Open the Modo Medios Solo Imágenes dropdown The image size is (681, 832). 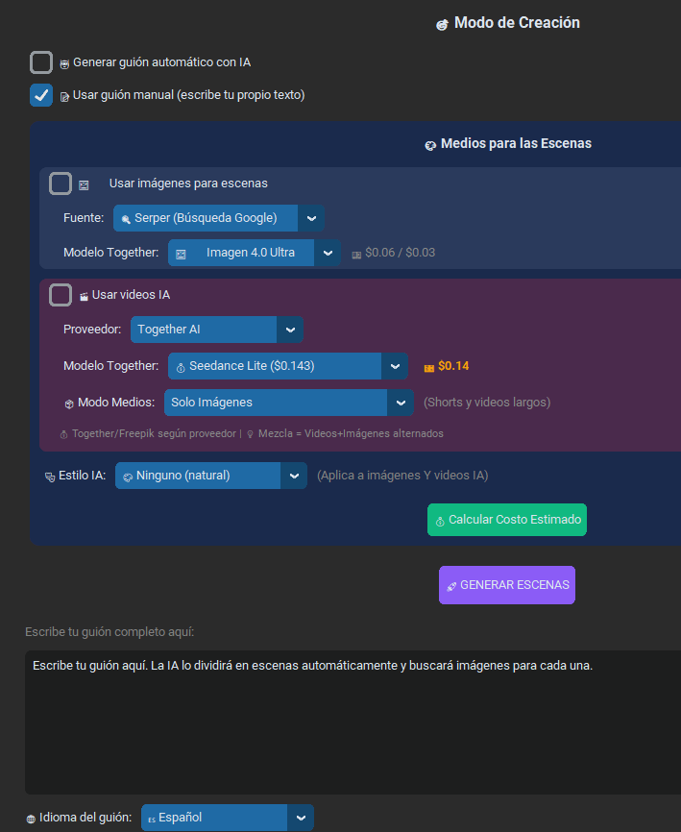click(288, 403)
